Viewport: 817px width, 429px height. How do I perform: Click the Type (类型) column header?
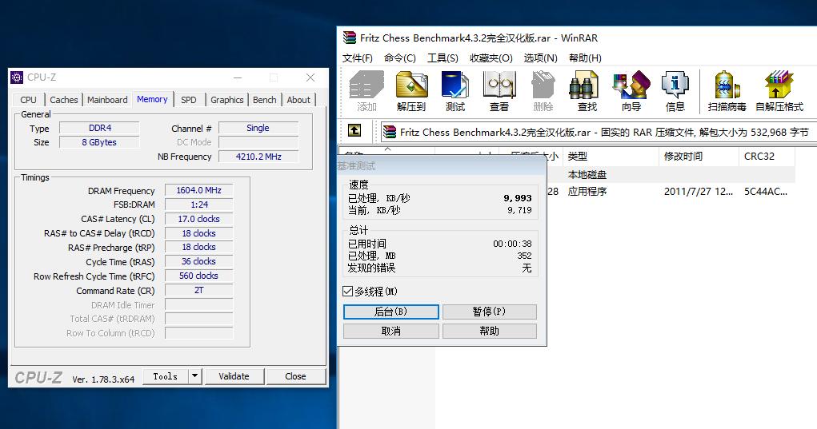611,156
